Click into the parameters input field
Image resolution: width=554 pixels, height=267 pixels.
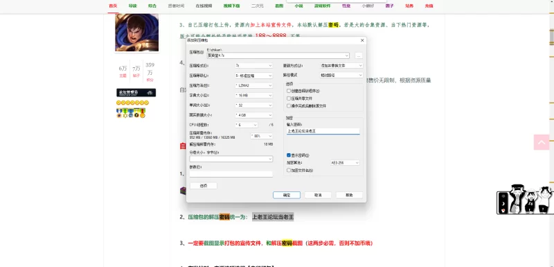tap(231, 174)
